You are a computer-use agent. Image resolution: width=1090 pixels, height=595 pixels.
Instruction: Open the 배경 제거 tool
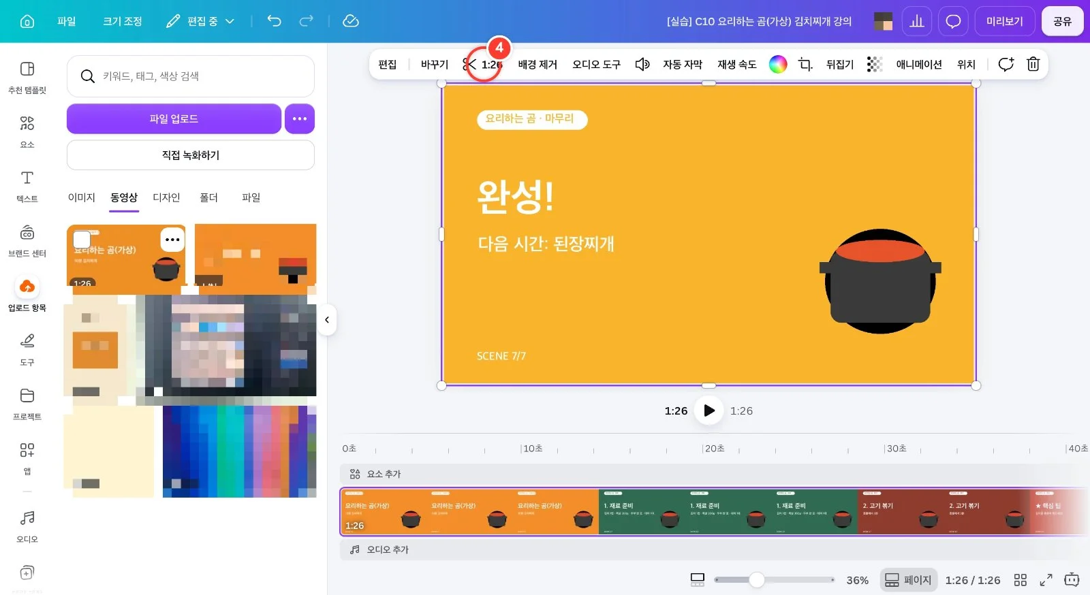[538, 64]
